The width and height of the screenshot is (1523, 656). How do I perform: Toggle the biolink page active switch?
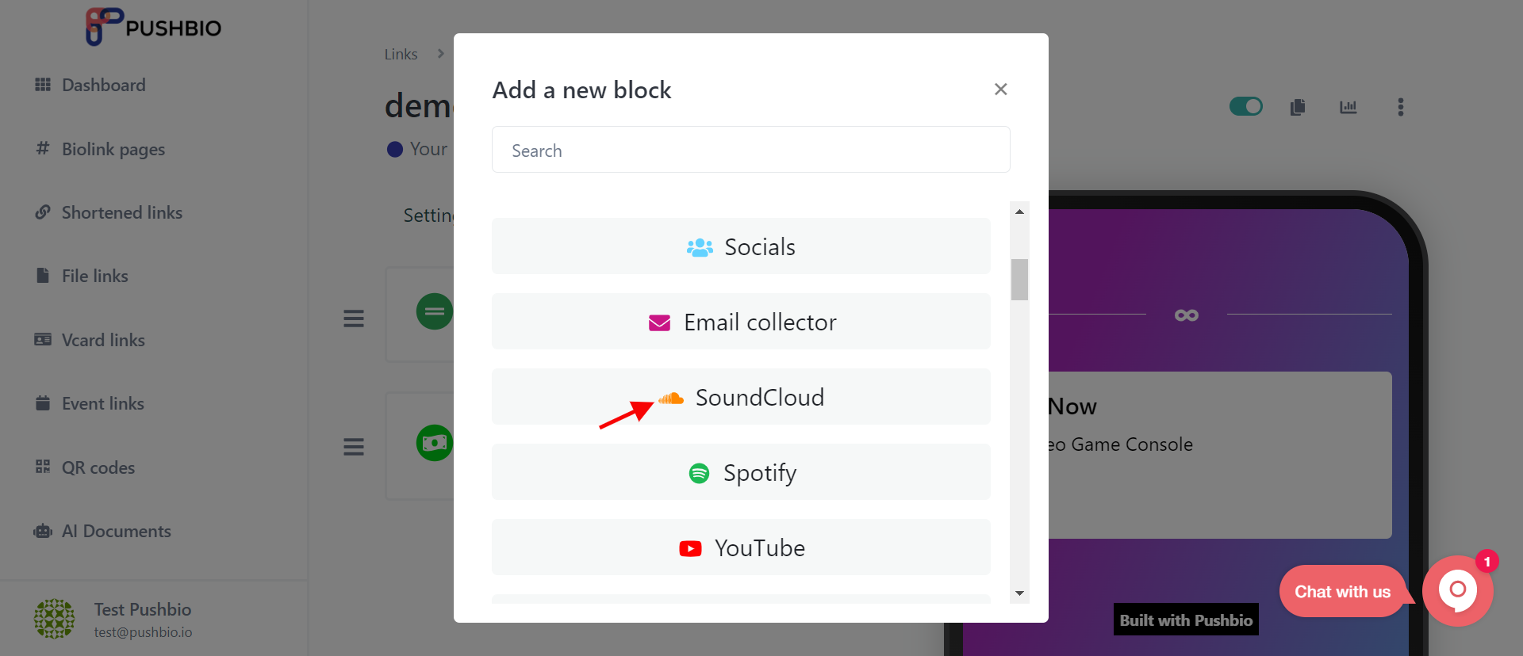pos(1245,106)
